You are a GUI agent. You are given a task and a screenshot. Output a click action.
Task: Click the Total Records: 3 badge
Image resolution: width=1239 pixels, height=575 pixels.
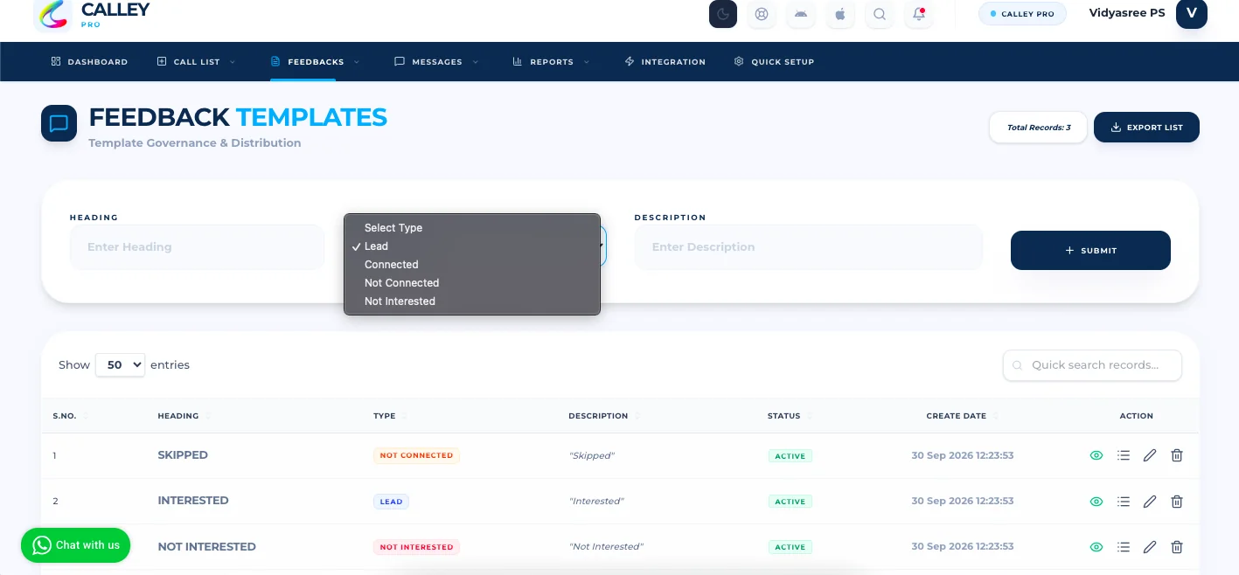click(1038, 128)
